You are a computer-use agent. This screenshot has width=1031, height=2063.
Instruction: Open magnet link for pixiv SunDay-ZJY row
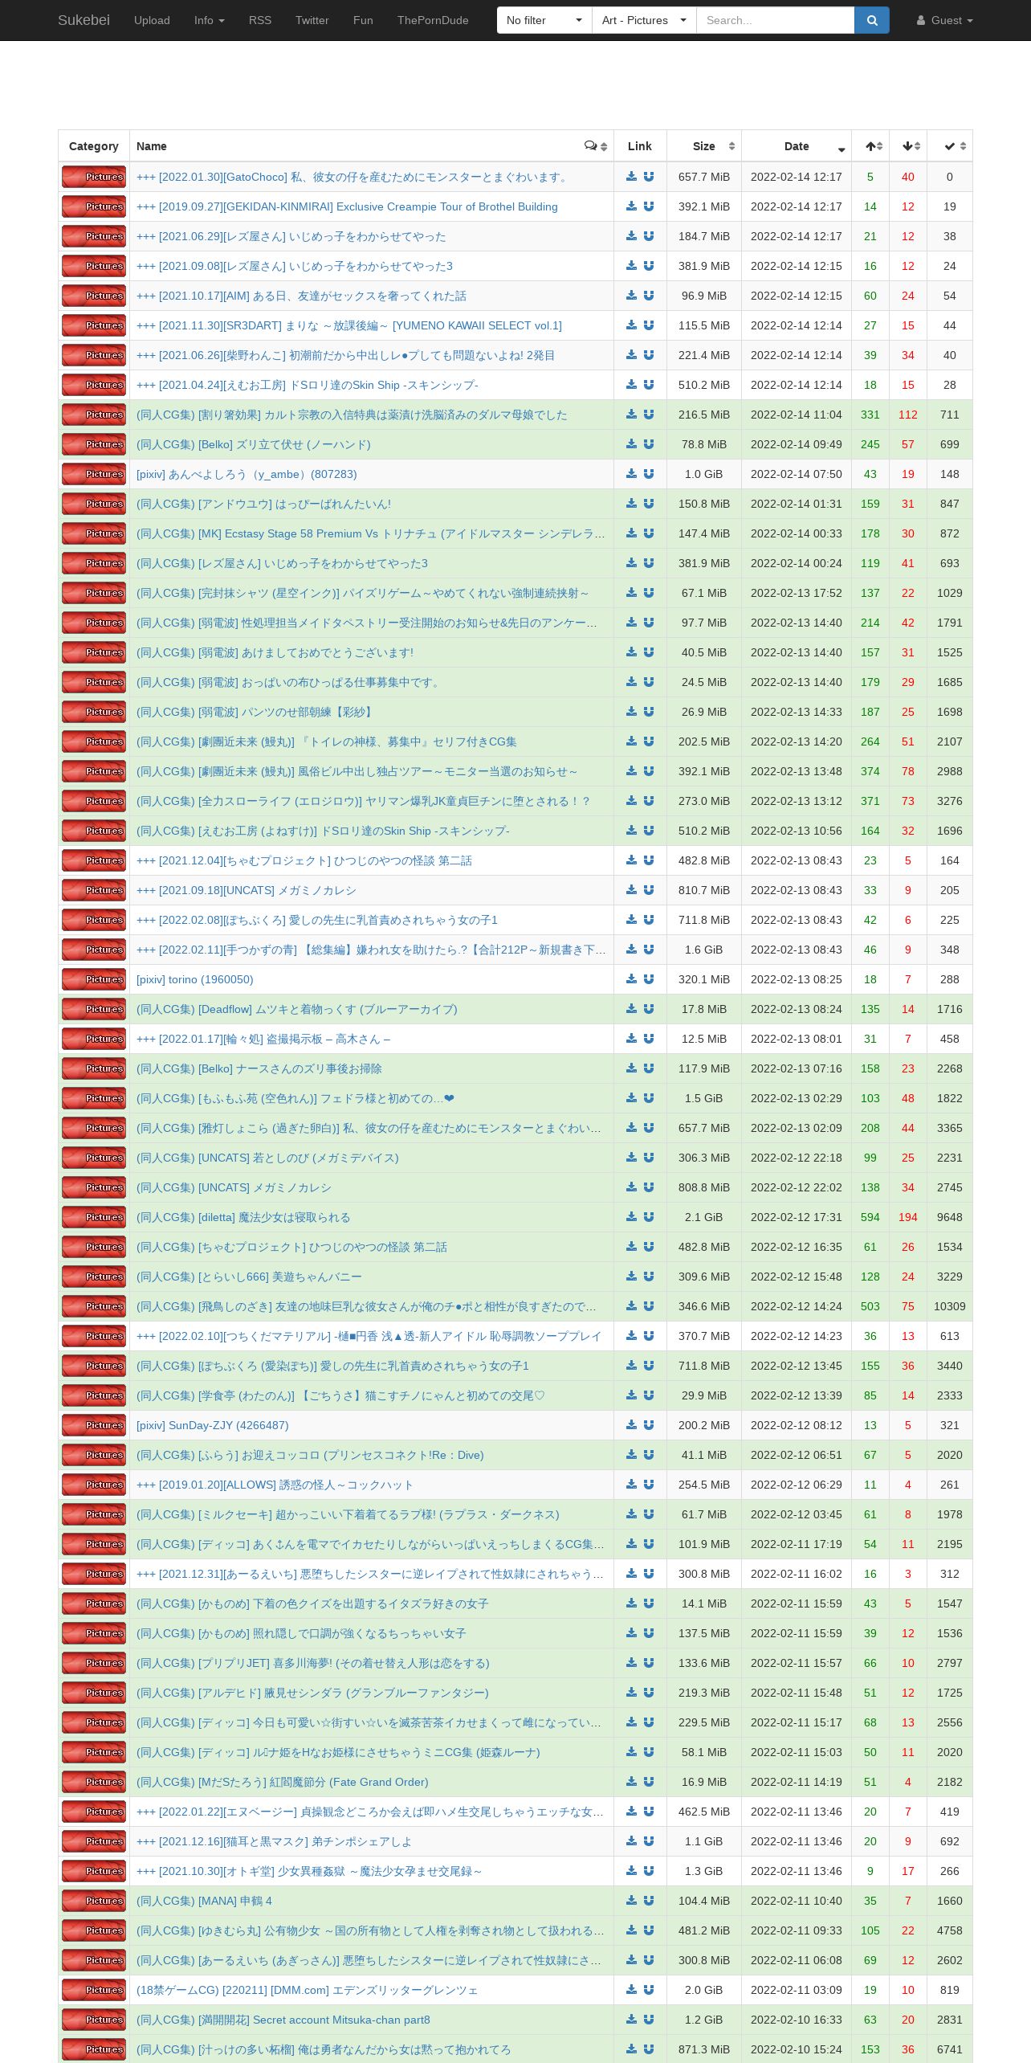(x=649, y=1425)
